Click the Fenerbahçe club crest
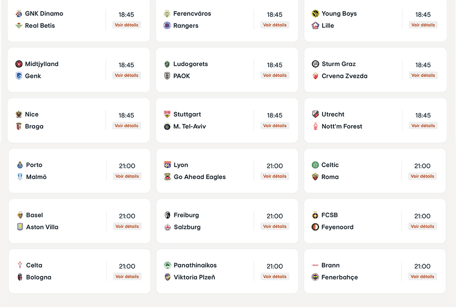 click(315, 277)
